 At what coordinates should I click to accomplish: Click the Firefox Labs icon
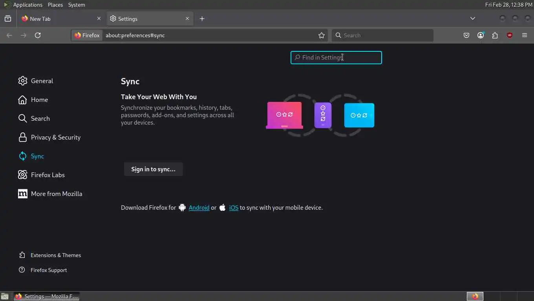(23, 175)
